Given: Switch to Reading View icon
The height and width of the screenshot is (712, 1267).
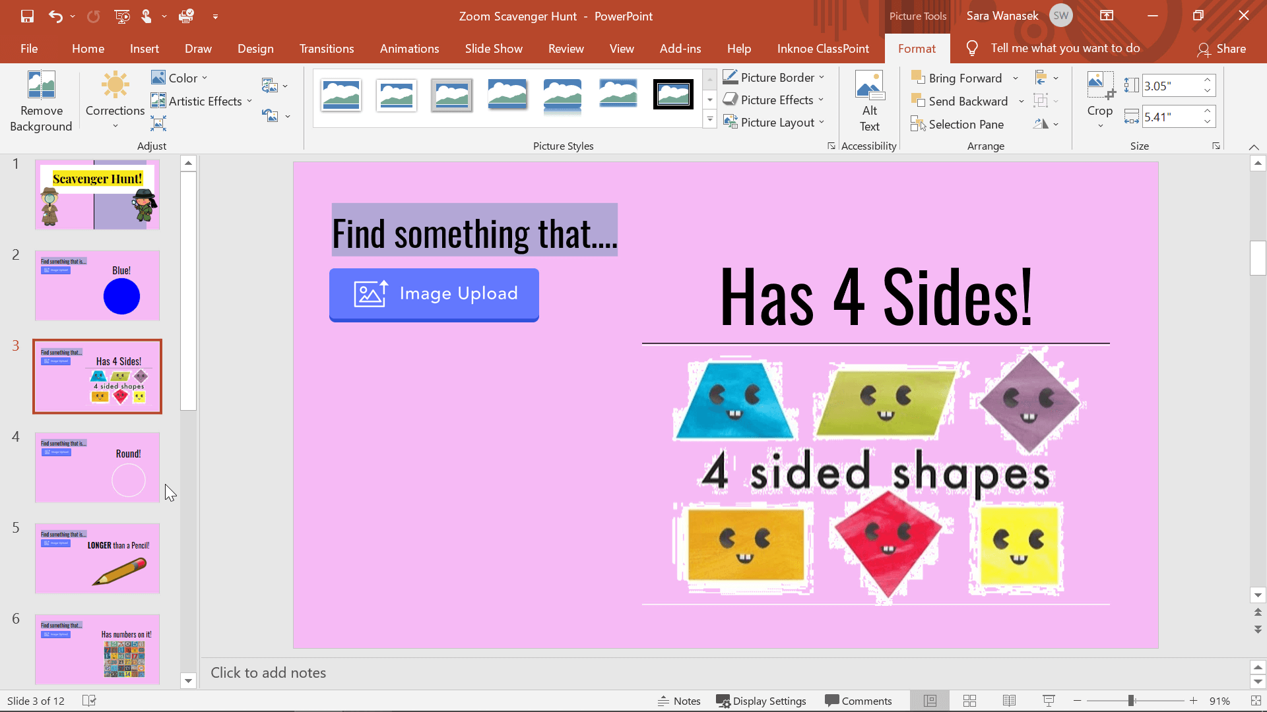Looking at the screenshot, I should (x=1009, y=701).
